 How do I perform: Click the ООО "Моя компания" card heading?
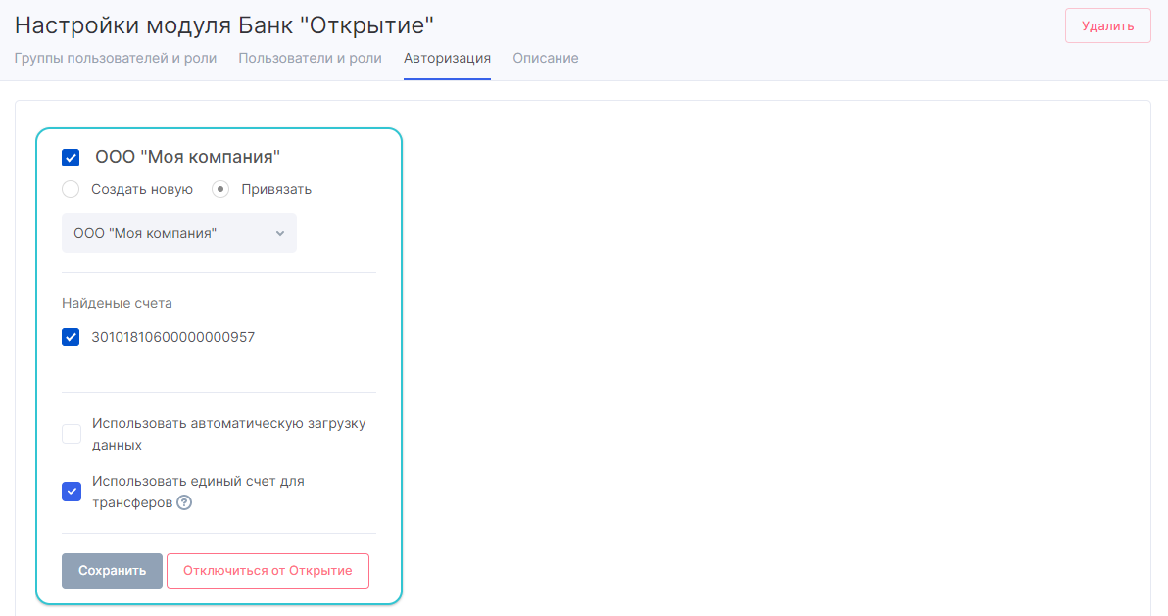(188, 157)
